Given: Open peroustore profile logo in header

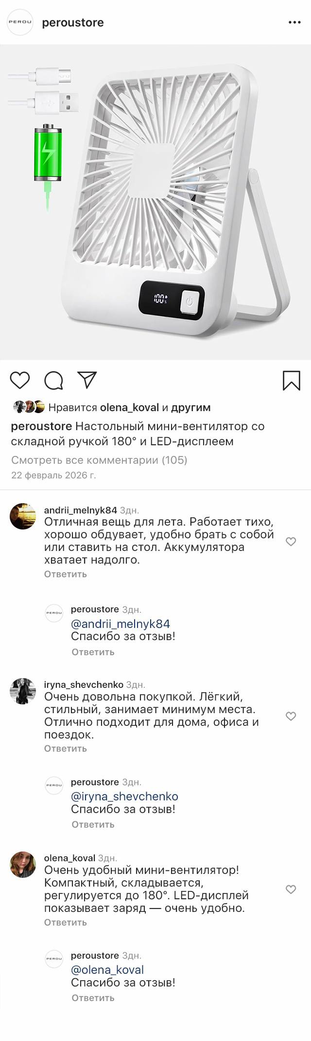Looking at the screenshot, I should (20, 22).
